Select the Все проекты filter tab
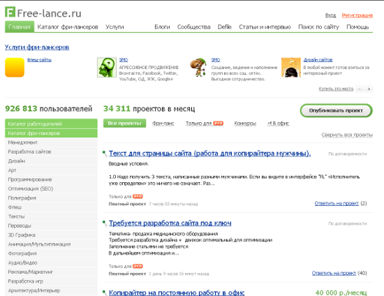This screenshot has width=384, height=296. tap(124, 123)
